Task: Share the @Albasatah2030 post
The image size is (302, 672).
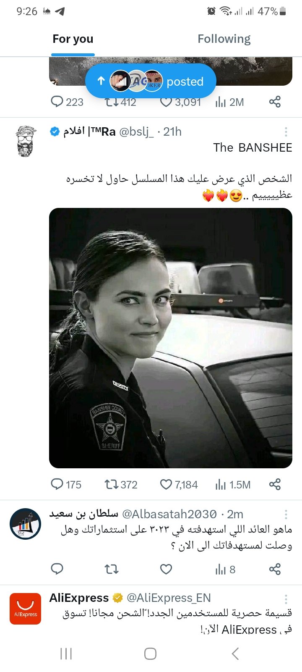Action: tap(275, 569)
